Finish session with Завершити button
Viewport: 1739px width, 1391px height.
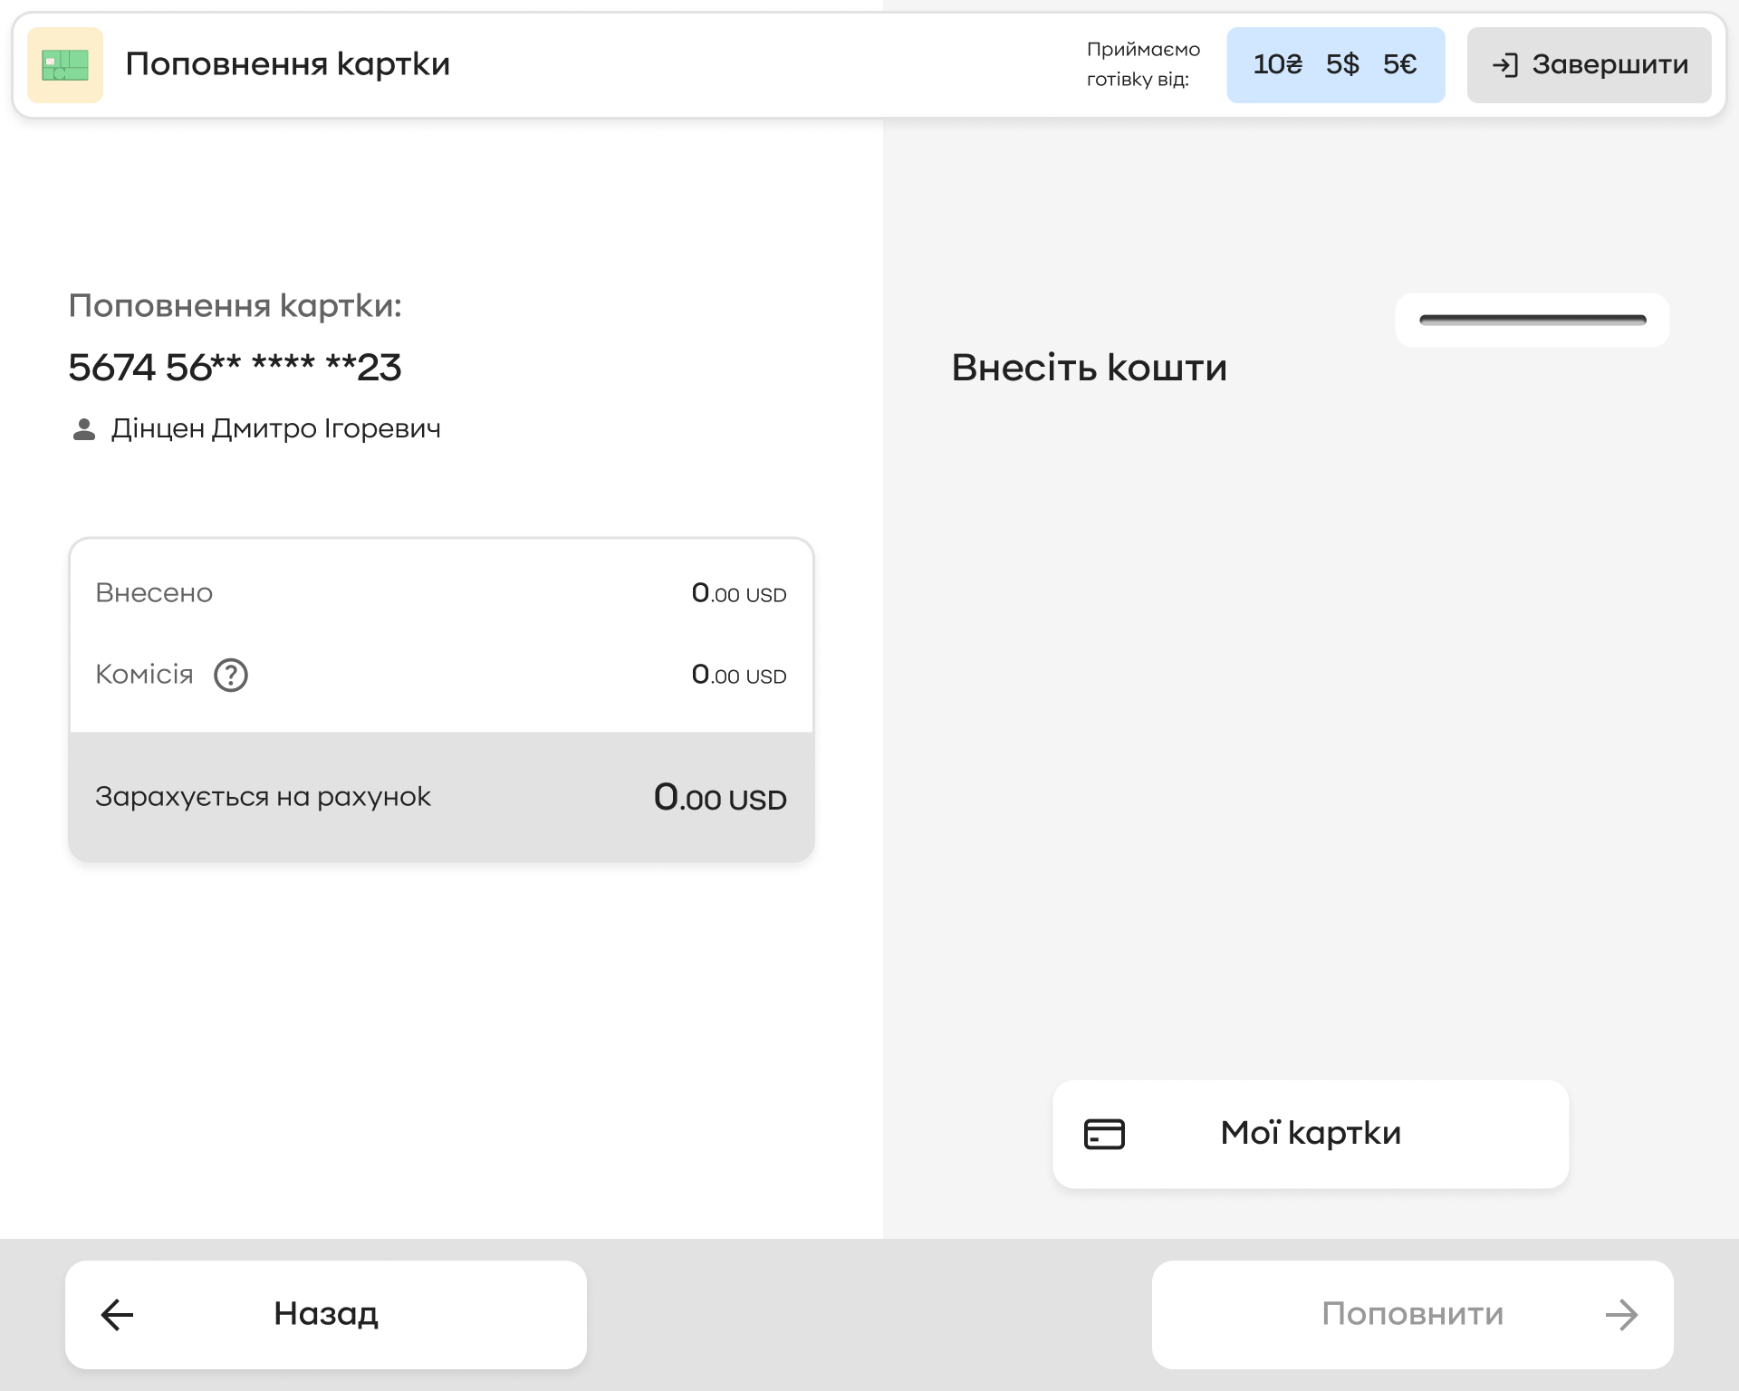point(1589,65)
